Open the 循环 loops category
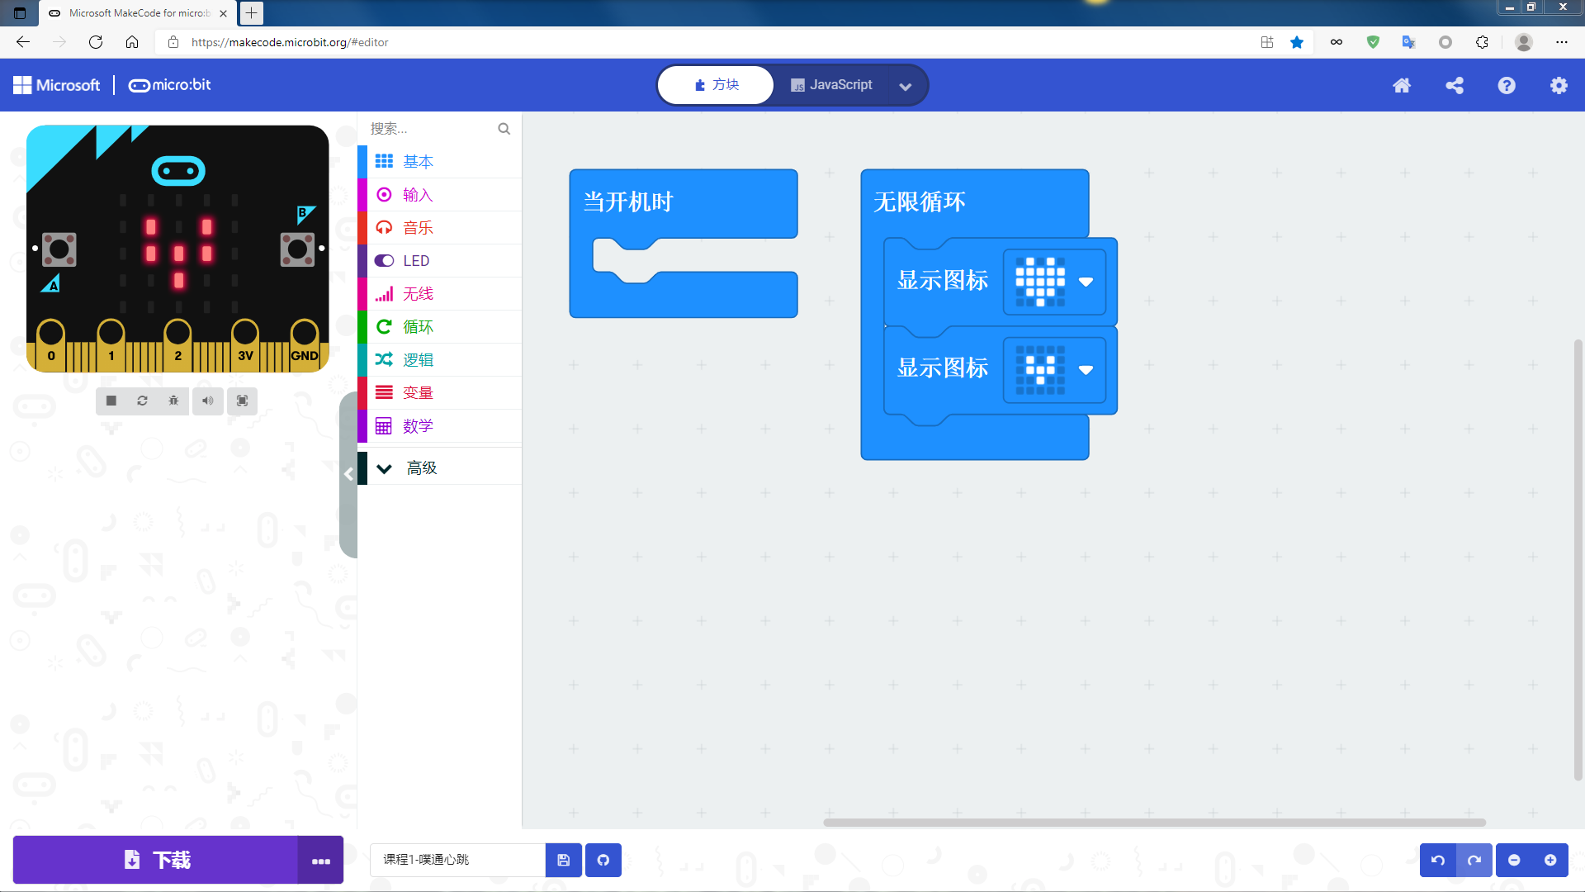Image resolution: width=1585 pixels, height=892 pixels. click(x=418, y=327)
